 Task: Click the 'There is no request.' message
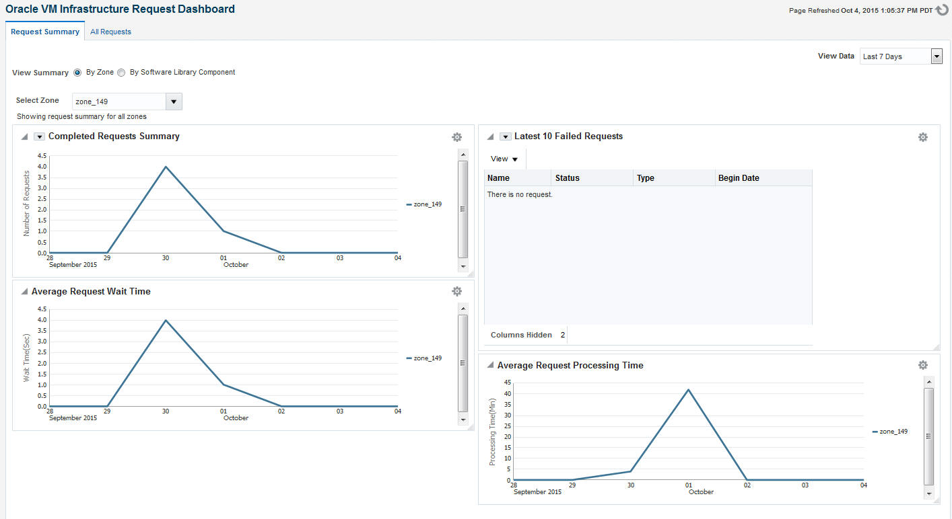click(x=520, y=194)
